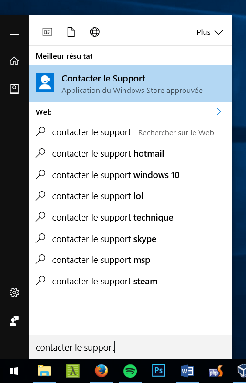
Task: Open the Settings gear in sidebar
Action: [14, 292]
